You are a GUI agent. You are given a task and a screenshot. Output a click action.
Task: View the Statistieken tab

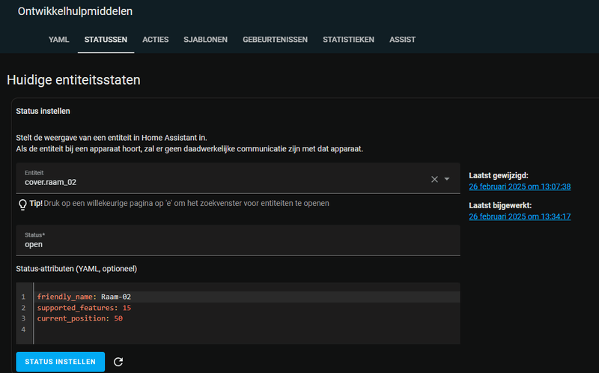click(348, 39)
